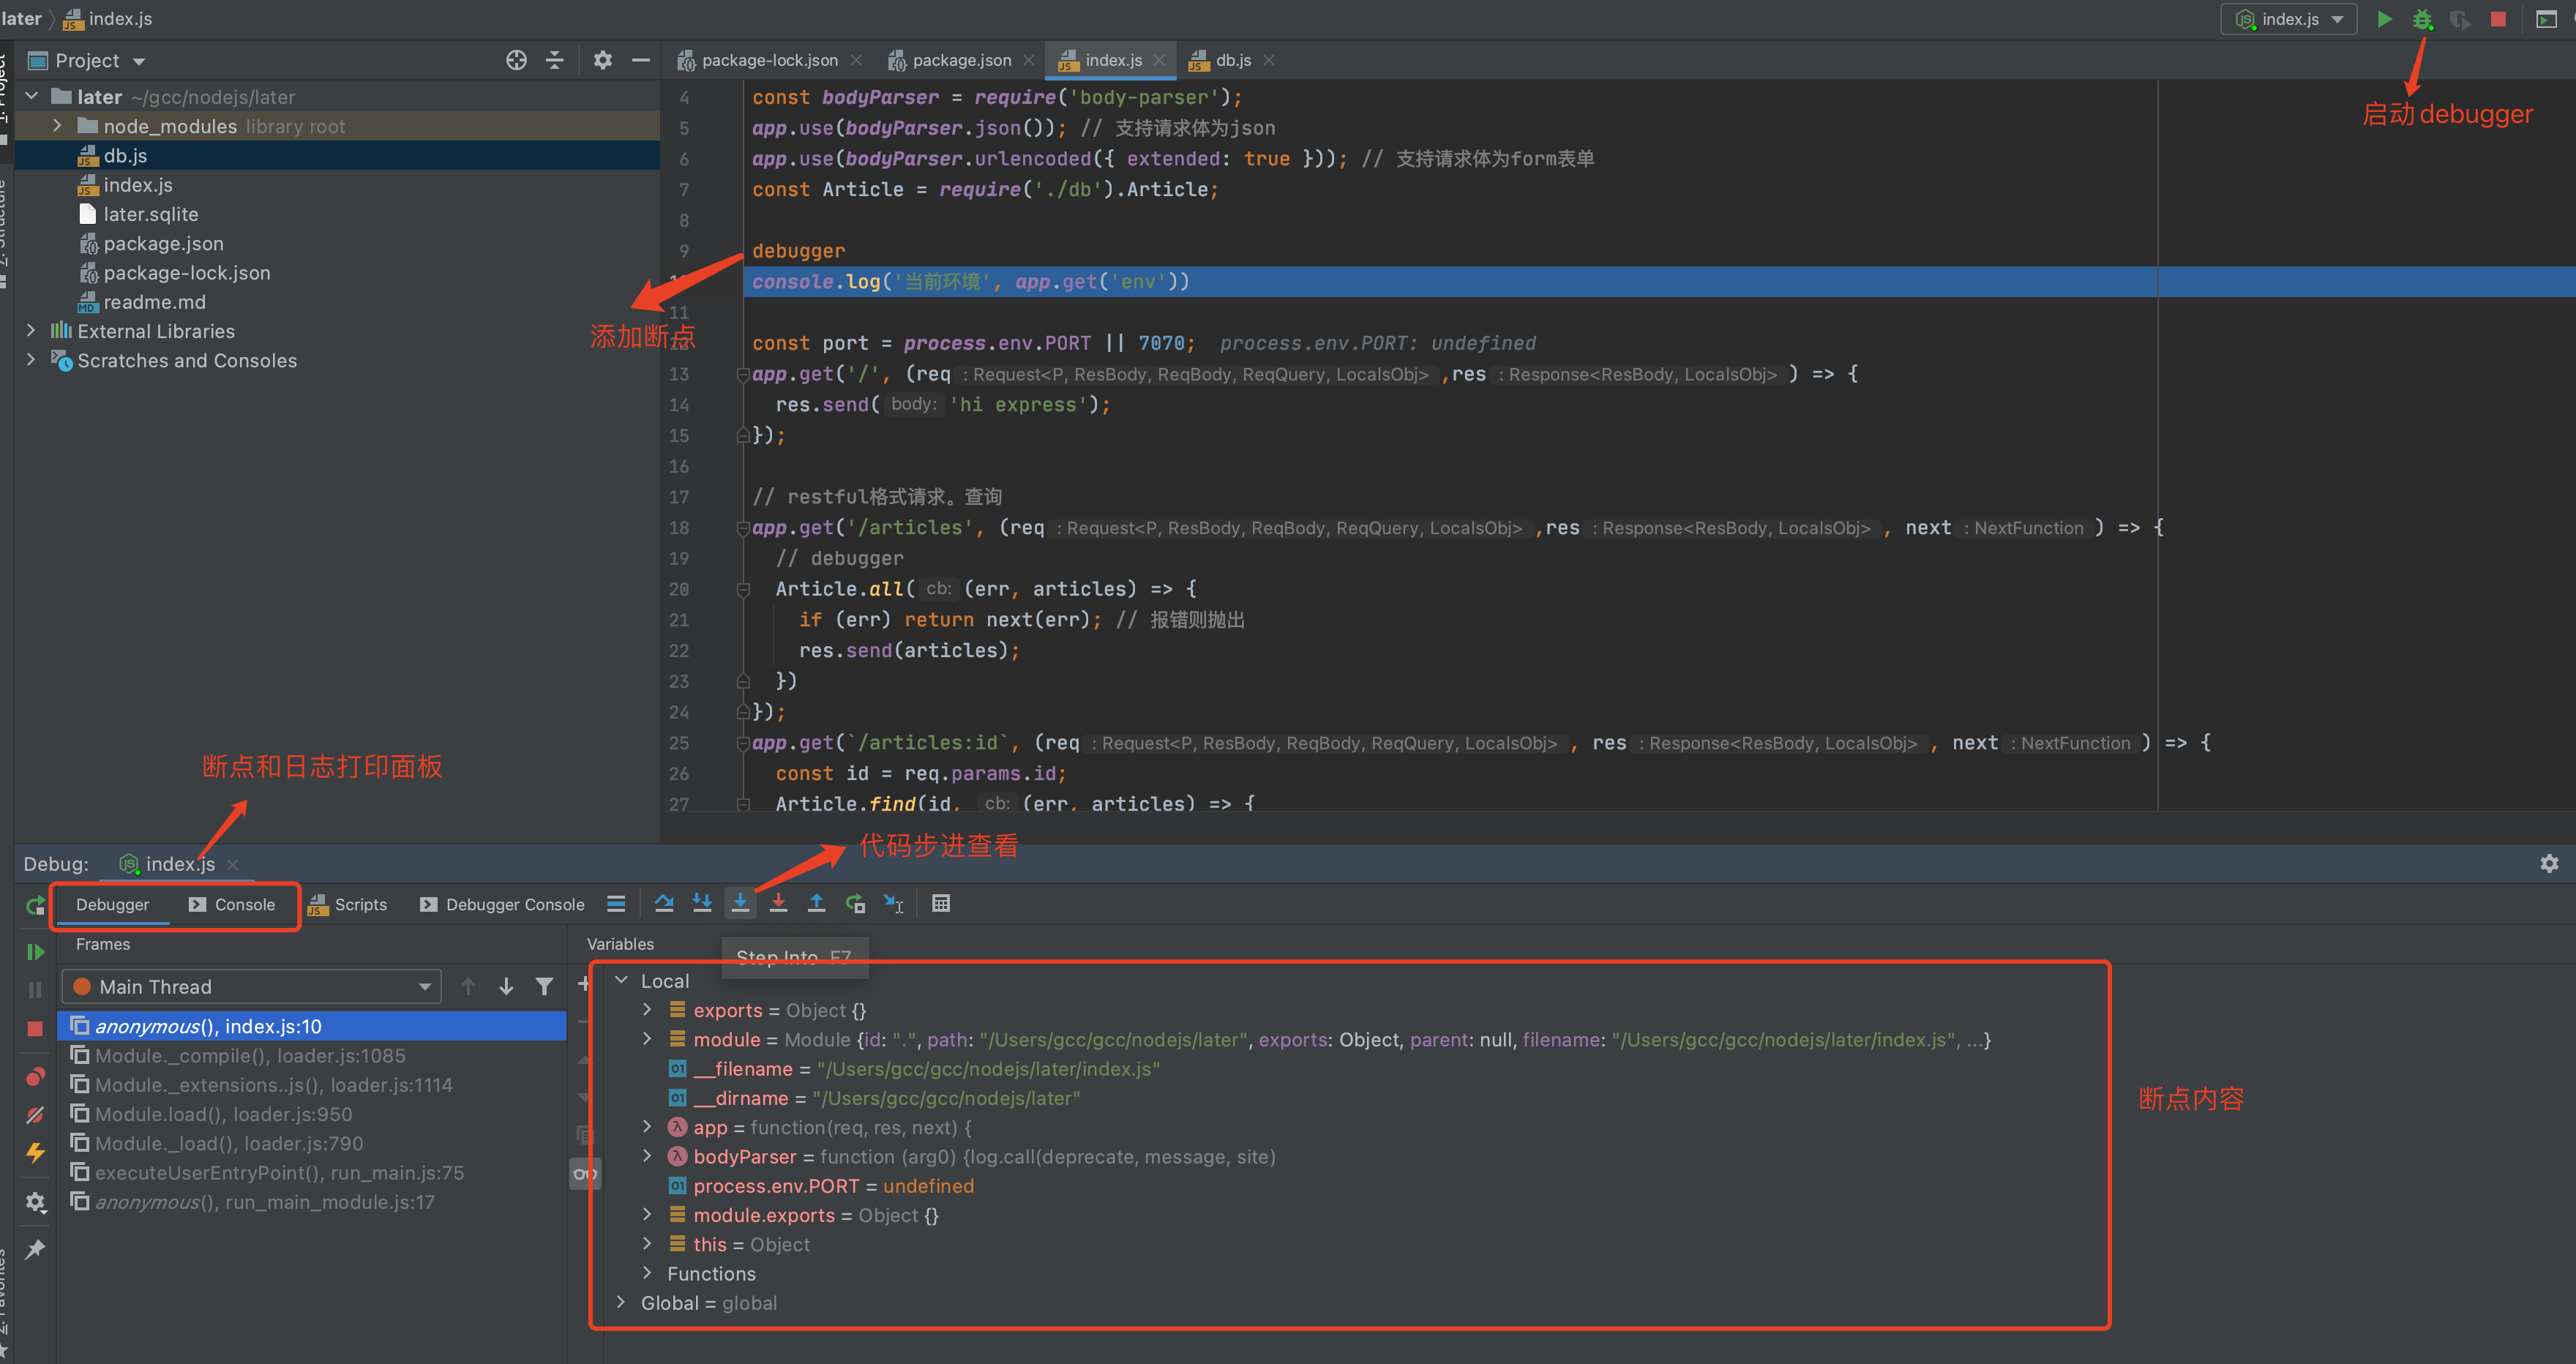The width and height of the screenshot is (2576, 1364).
Task: Locate the opened file in Project tree
Action: (516, 60)
